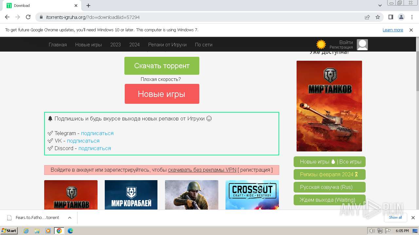
Task: Open the Crossout game thumbnail
Action: (x=252, y=195)
